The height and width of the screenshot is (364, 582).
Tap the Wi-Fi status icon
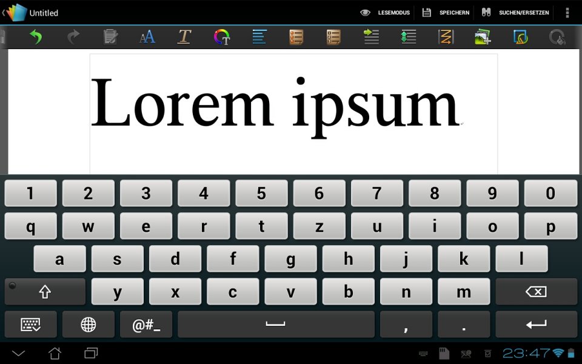pos(558,353)
